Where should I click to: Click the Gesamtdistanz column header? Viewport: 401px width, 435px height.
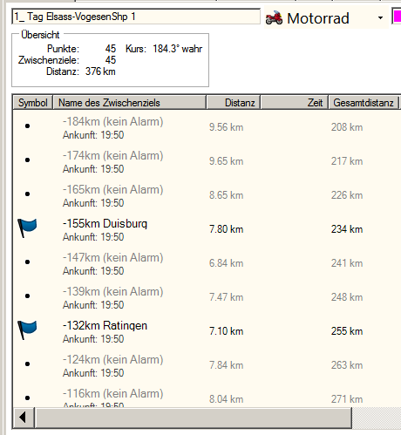coord(364,103)
